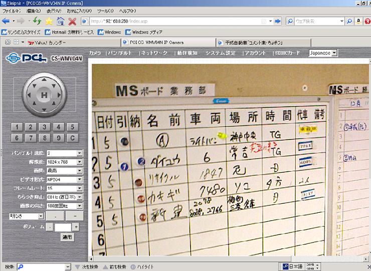Click the browser Back arrow button
Viewport: 371px width, 271px height.
pos(6,21)
